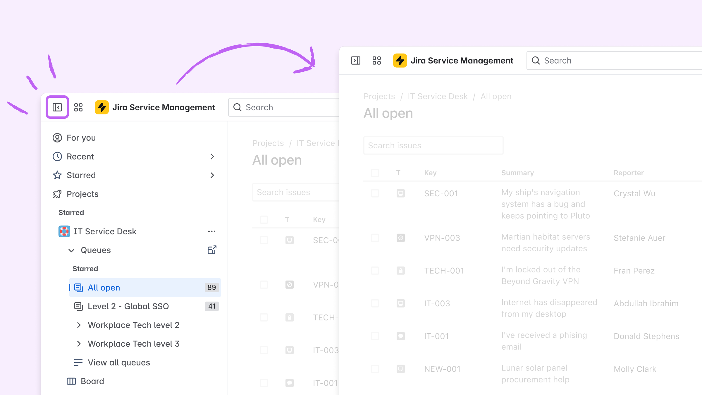Click Search issues field in left window
The image size is (702, 395).
coord(296,192)
